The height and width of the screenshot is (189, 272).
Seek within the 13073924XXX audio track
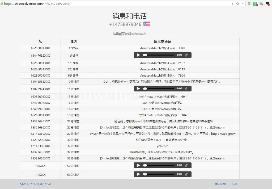coord(158,89)
